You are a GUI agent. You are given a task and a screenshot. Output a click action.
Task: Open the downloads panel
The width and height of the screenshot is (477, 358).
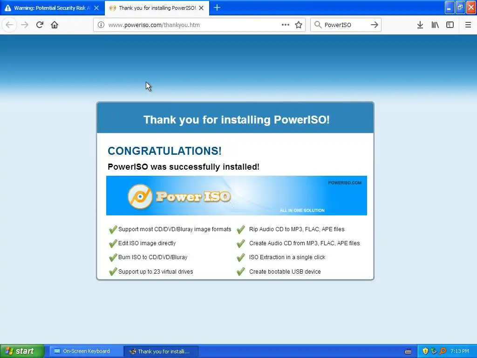420,25
